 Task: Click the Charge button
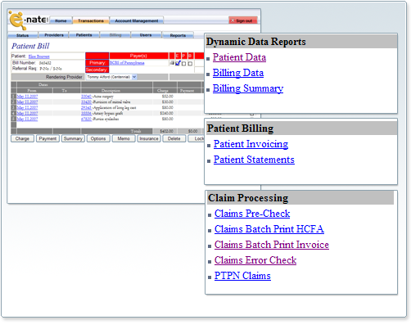point(22,138)
